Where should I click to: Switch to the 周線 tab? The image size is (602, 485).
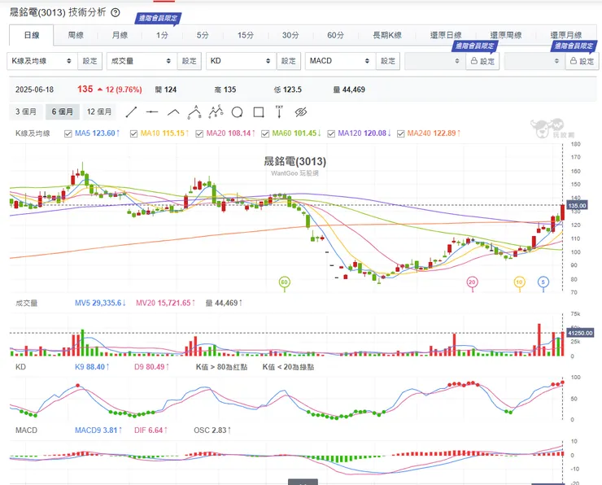point(76,35)
